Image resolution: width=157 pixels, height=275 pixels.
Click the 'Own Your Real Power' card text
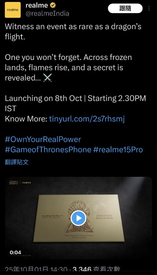105,217
